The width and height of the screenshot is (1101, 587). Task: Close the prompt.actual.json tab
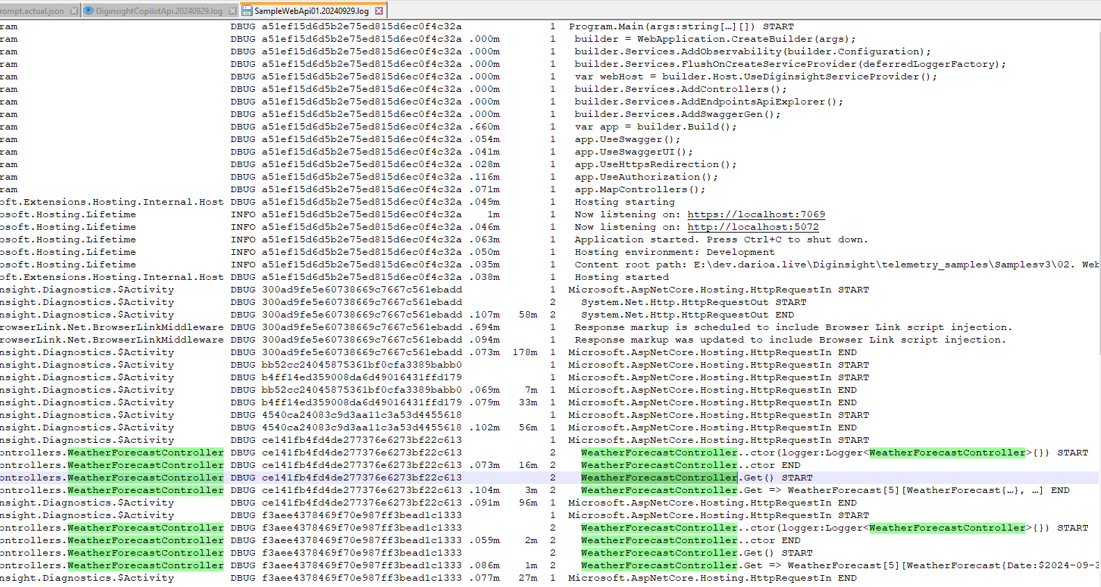(x=74, y=11)
